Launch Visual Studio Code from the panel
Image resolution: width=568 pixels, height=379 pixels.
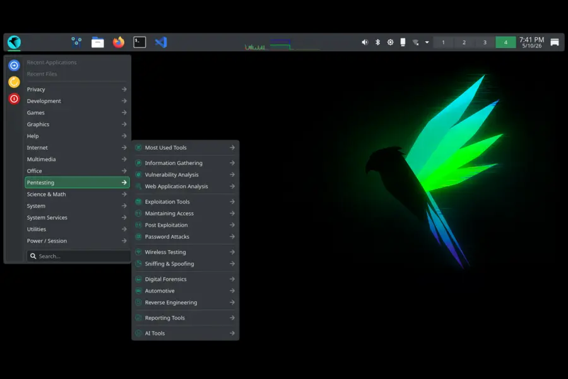click(x=161, y=42)
